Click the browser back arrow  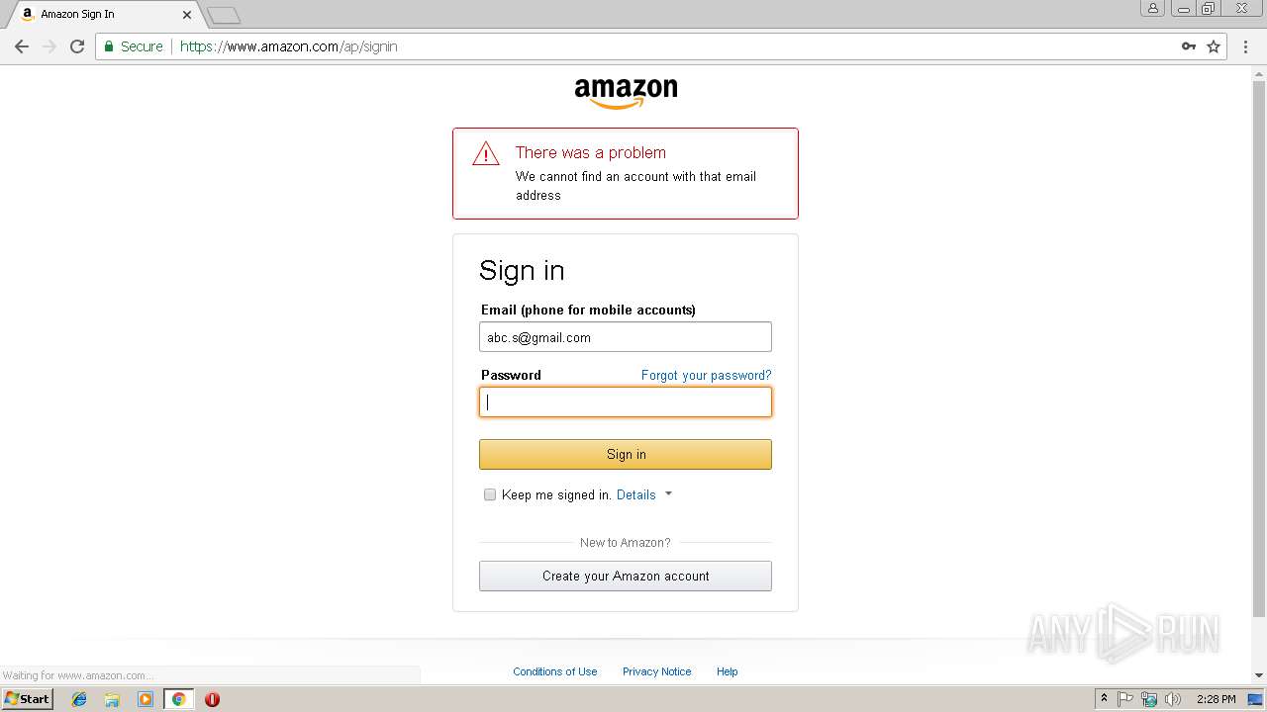22,46
